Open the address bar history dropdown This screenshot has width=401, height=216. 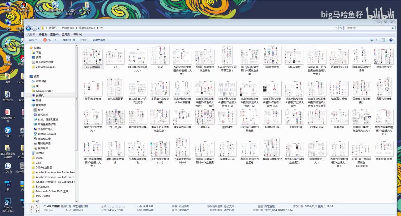point(336,28)
